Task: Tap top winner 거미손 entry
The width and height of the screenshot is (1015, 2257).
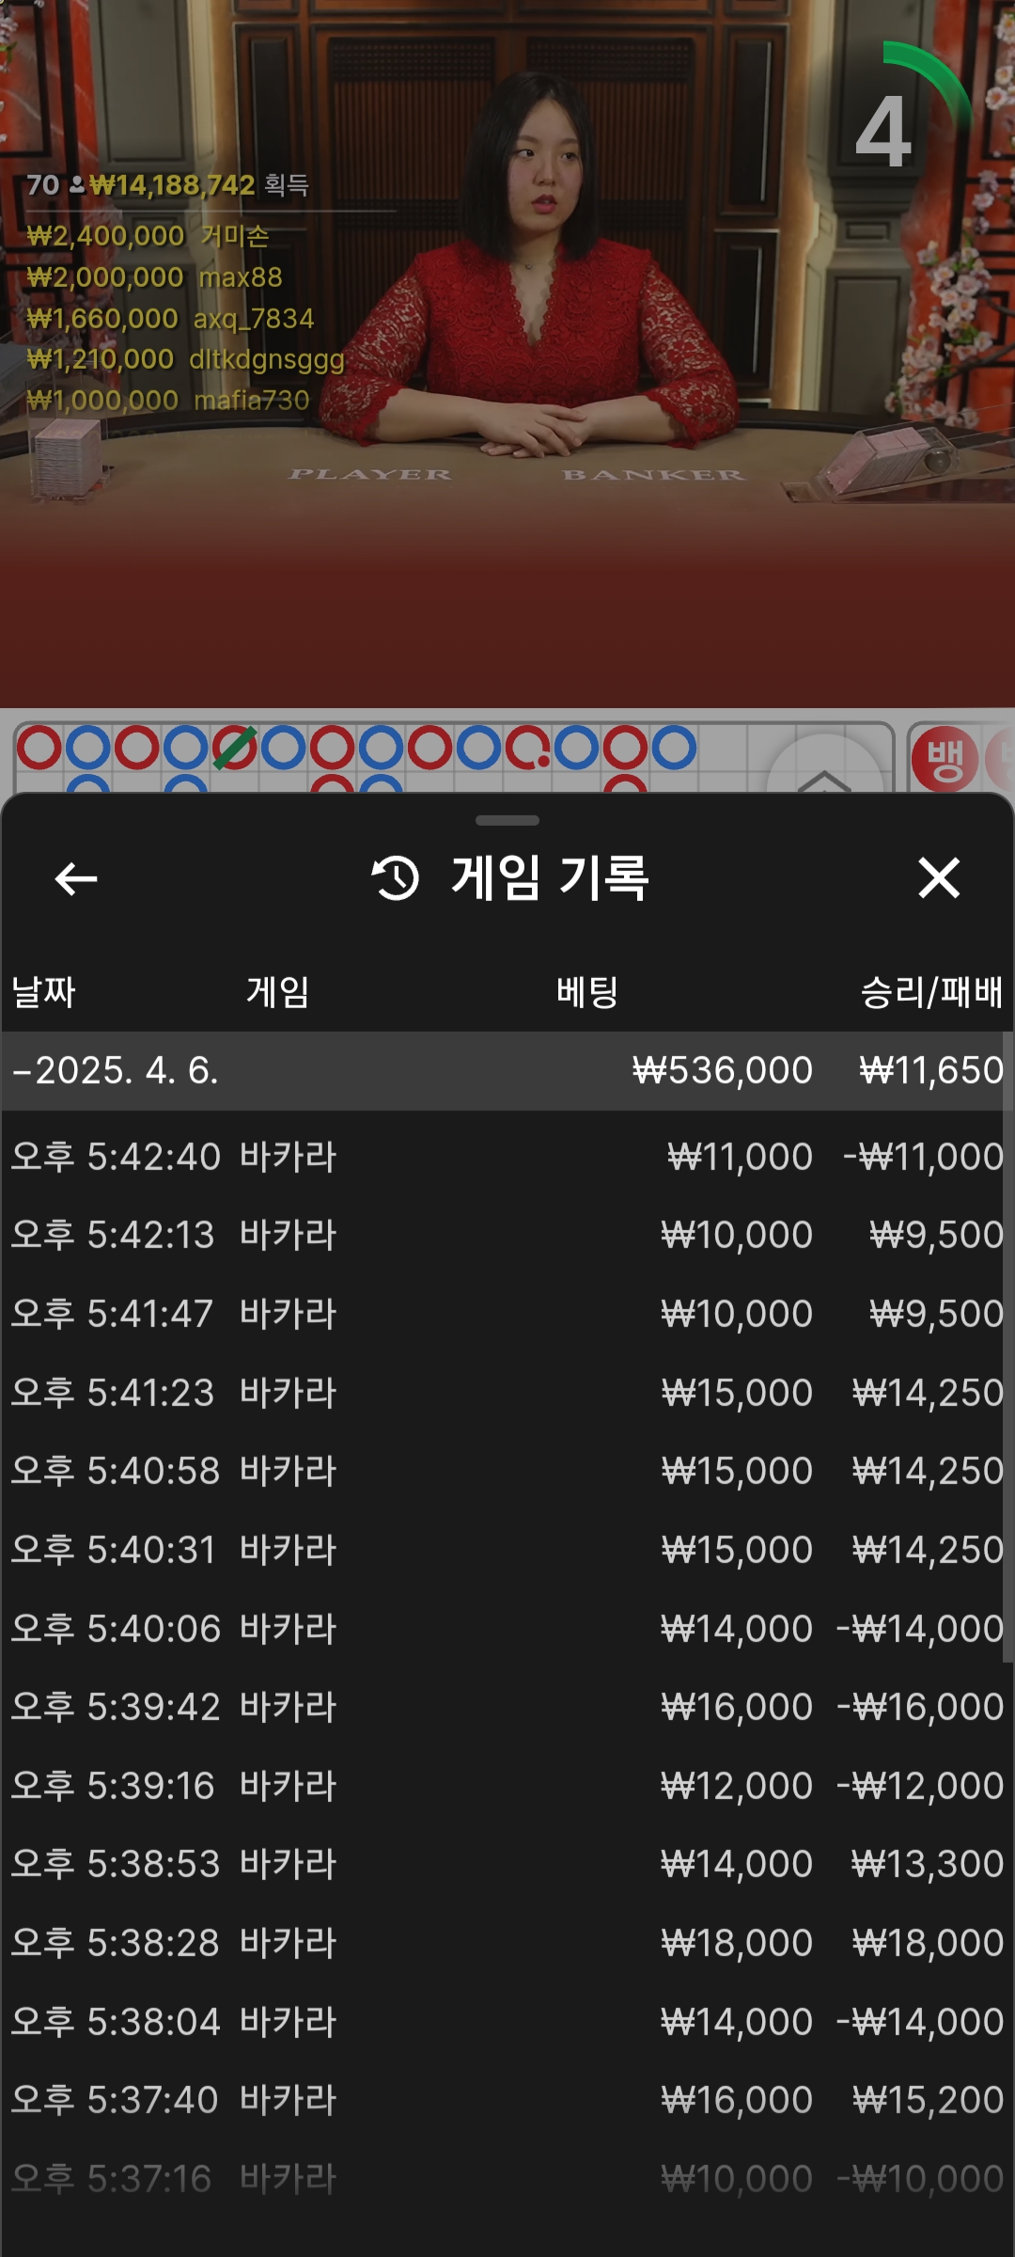Action: pyautogui.click(x=148, y=236)
